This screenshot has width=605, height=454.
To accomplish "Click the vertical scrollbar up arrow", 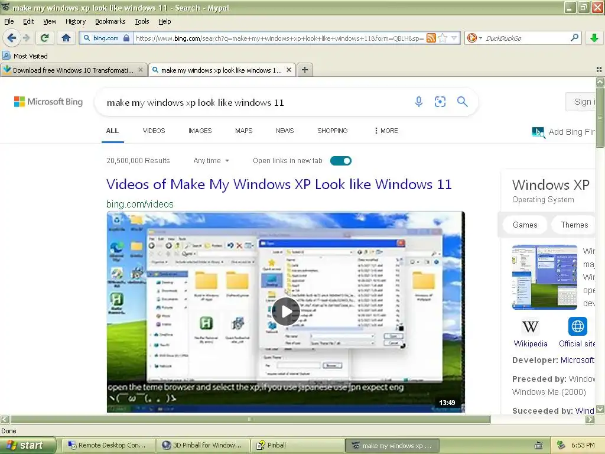I will [600, 82].
